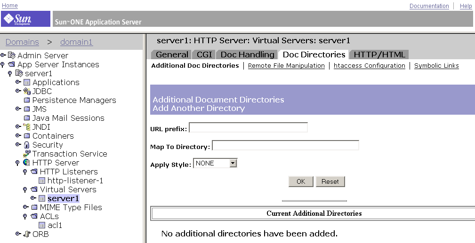Open the Remote File Manipulation link
The width and height of the screenshot is (475, 243).
(286, 66)
